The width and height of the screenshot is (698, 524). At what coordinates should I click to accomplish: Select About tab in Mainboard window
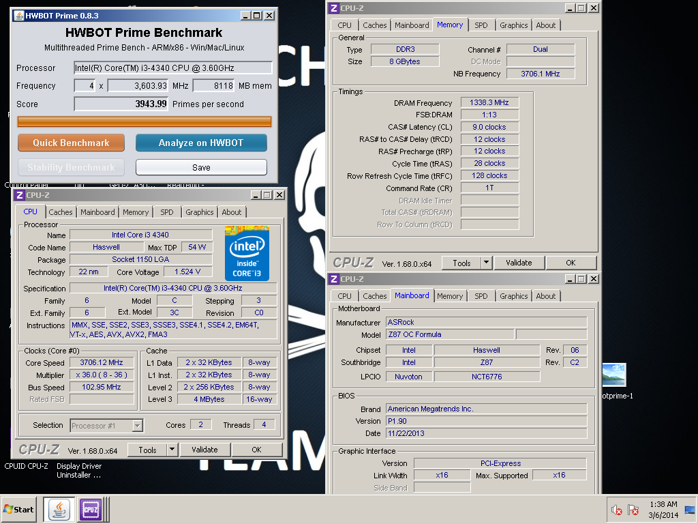click(546, 296)
